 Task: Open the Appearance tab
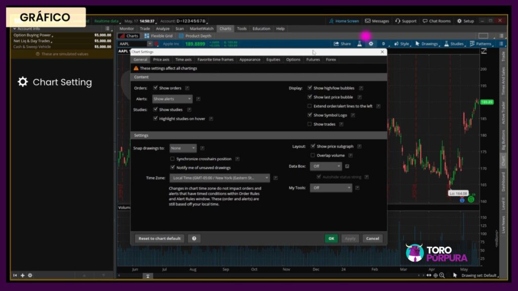250,60
